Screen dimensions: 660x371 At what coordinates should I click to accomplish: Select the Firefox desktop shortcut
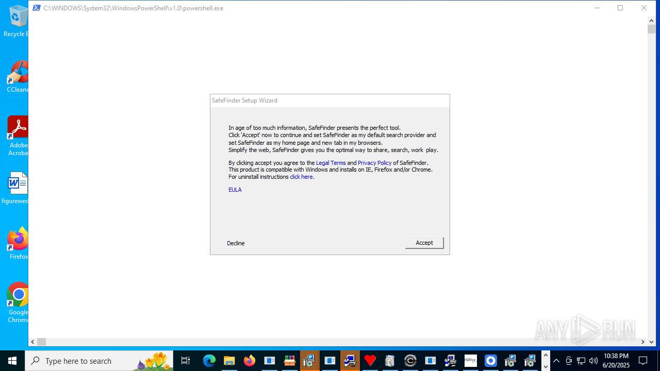pyautogui.click(x=18, y=244)
